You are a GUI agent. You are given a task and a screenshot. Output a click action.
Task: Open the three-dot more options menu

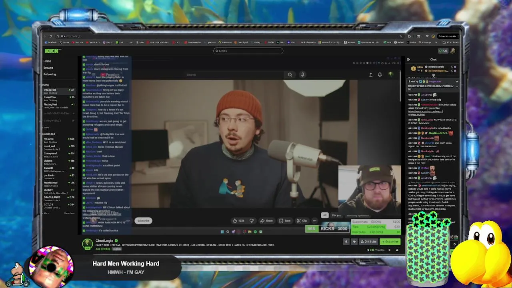(x=315, y=220)
